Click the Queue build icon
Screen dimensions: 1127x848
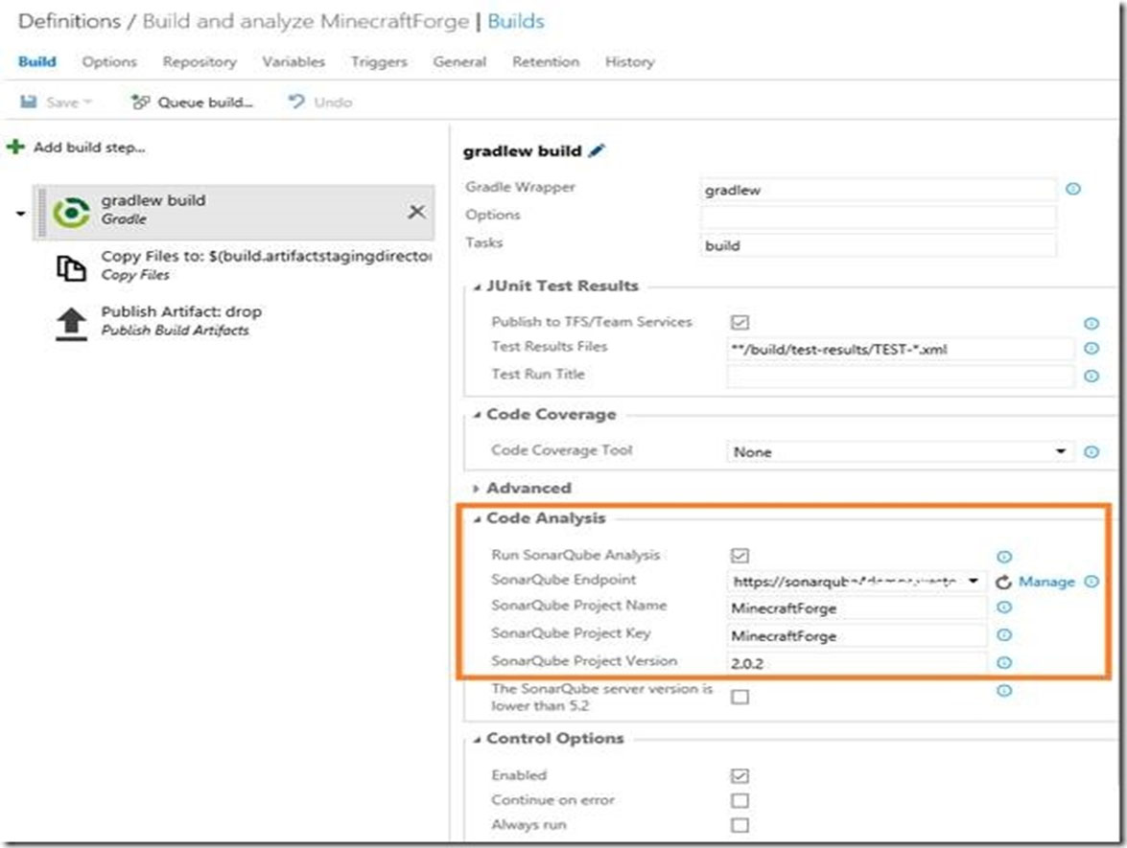pyautogui.click(x=140, y=102)
